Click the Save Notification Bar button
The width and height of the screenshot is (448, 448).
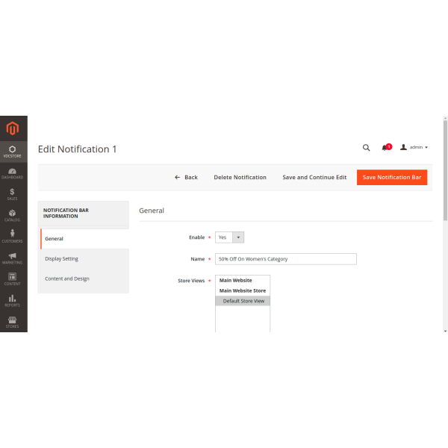pyautogui.click(x=392, y=177)
